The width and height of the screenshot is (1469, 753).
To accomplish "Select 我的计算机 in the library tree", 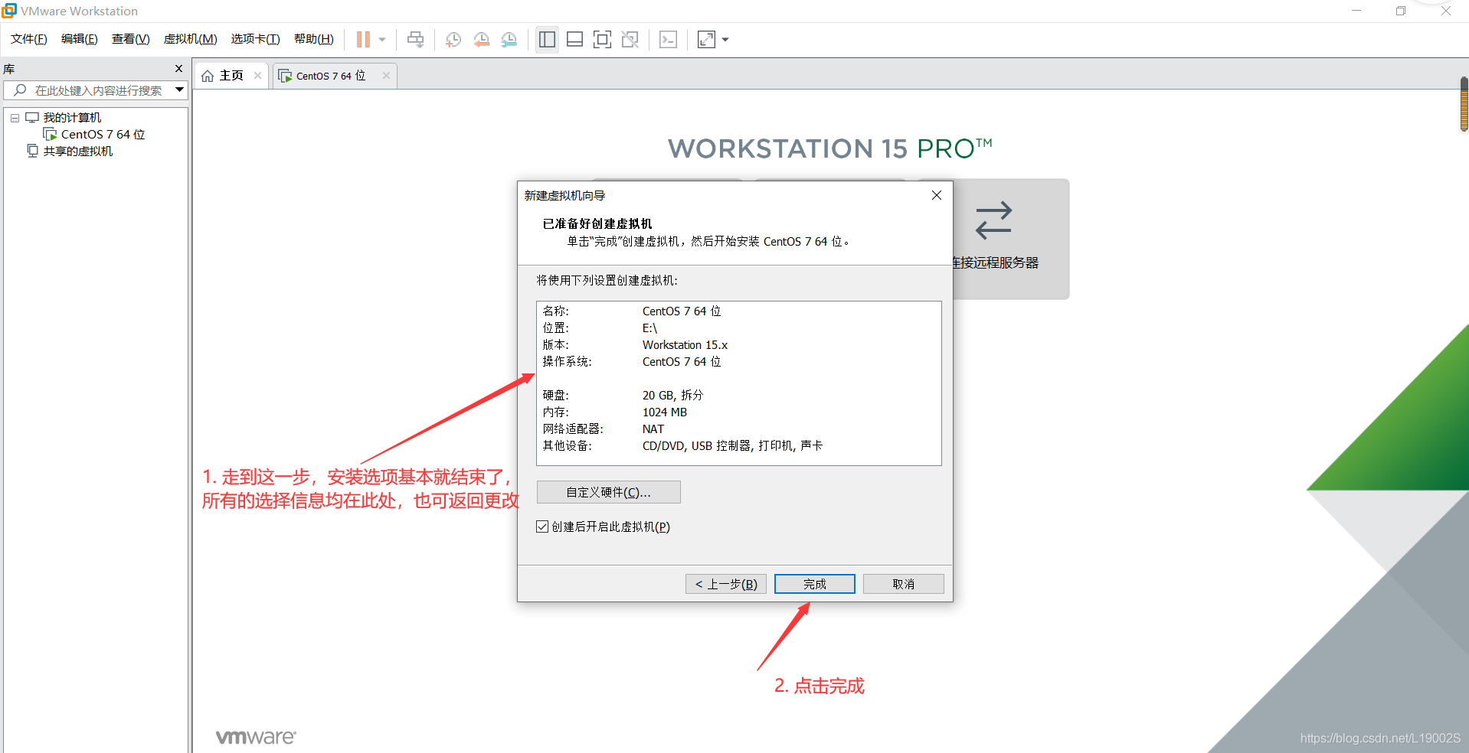I will pos(72,118).
